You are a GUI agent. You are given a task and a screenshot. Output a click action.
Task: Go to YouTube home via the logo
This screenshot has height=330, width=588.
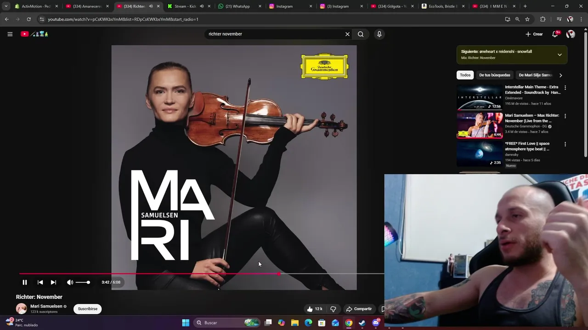(x=34, y=34)
